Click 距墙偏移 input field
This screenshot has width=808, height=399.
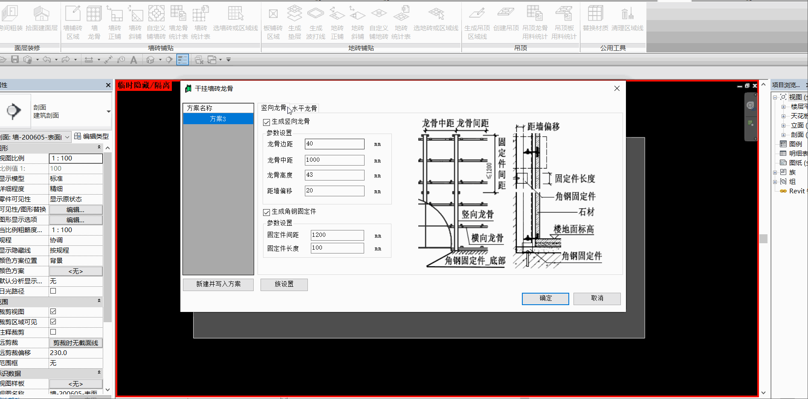335,191
